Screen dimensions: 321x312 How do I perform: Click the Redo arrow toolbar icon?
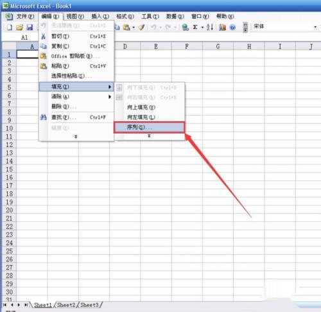point(168,27)
